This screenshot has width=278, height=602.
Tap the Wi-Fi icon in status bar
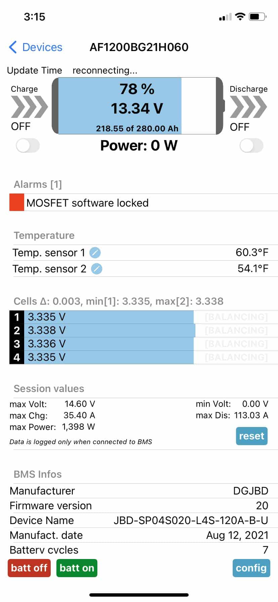[x=240, y=16]
